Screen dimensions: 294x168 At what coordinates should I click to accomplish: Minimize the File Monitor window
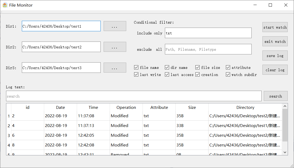click(255, 5)
